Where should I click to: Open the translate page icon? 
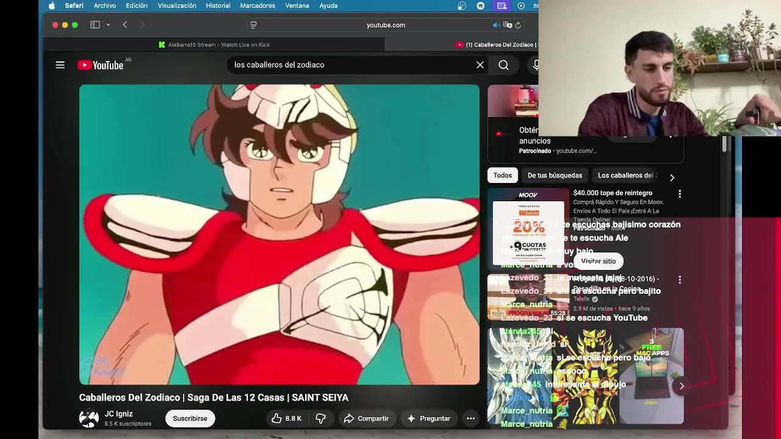507,25
